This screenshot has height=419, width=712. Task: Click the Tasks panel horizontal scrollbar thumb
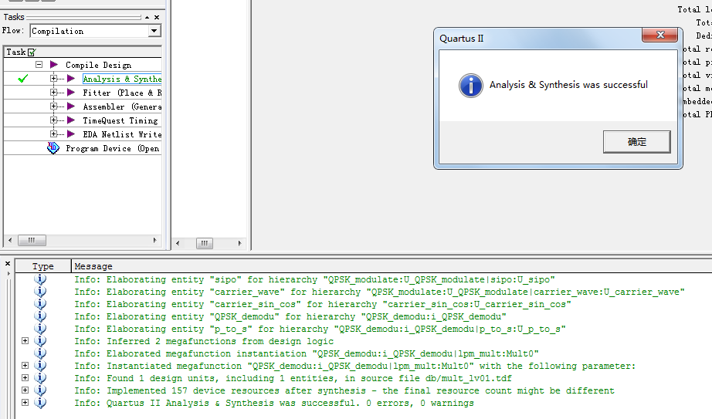click(32, 240)
